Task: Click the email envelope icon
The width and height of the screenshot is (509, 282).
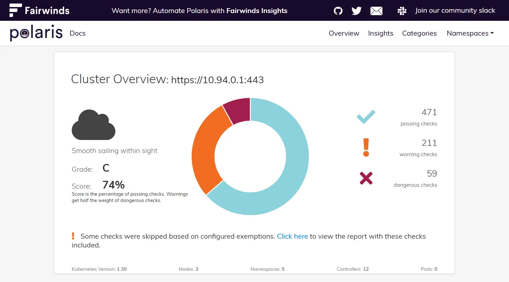Action: (376, 11)
